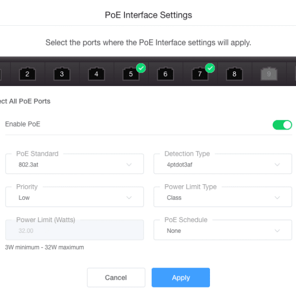Select port 3 icon
The width and height of the screenshot is (296, 296).
(x=62, y=74)
